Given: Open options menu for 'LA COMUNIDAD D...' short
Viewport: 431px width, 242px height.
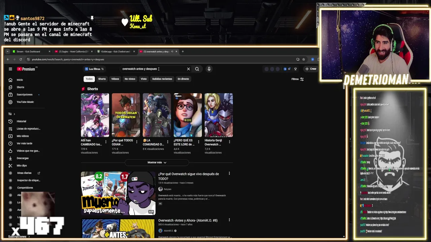Looking at the screenshot, I should click(168, 142).
